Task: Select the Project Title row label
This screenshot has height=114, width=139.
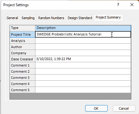Action: [22, 35]
